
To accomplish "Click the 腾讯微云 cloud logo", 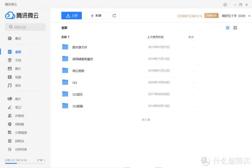I will 22,16.
